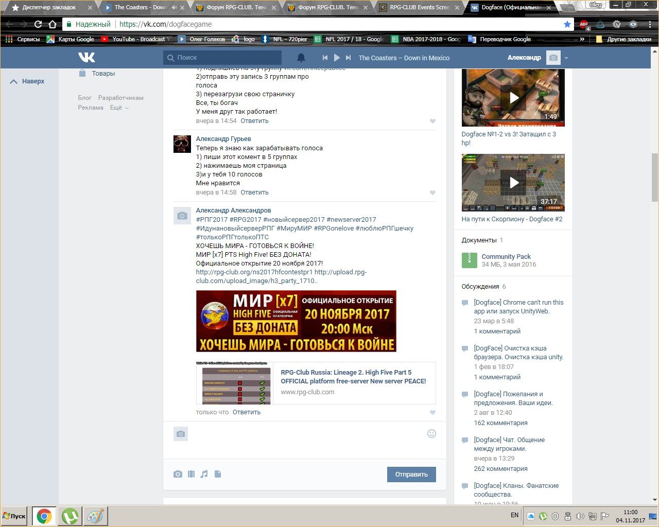
Task: Open the Сервисы apps bookmark
Action: 23,39
